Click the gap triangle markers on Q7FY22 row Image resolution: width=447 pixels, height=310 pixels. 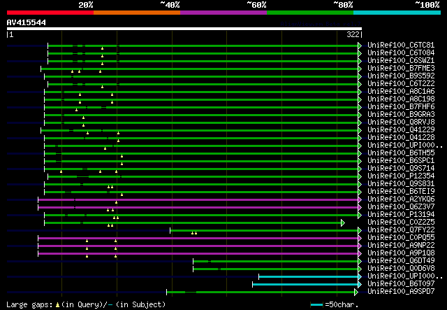[x=193, y=233]
